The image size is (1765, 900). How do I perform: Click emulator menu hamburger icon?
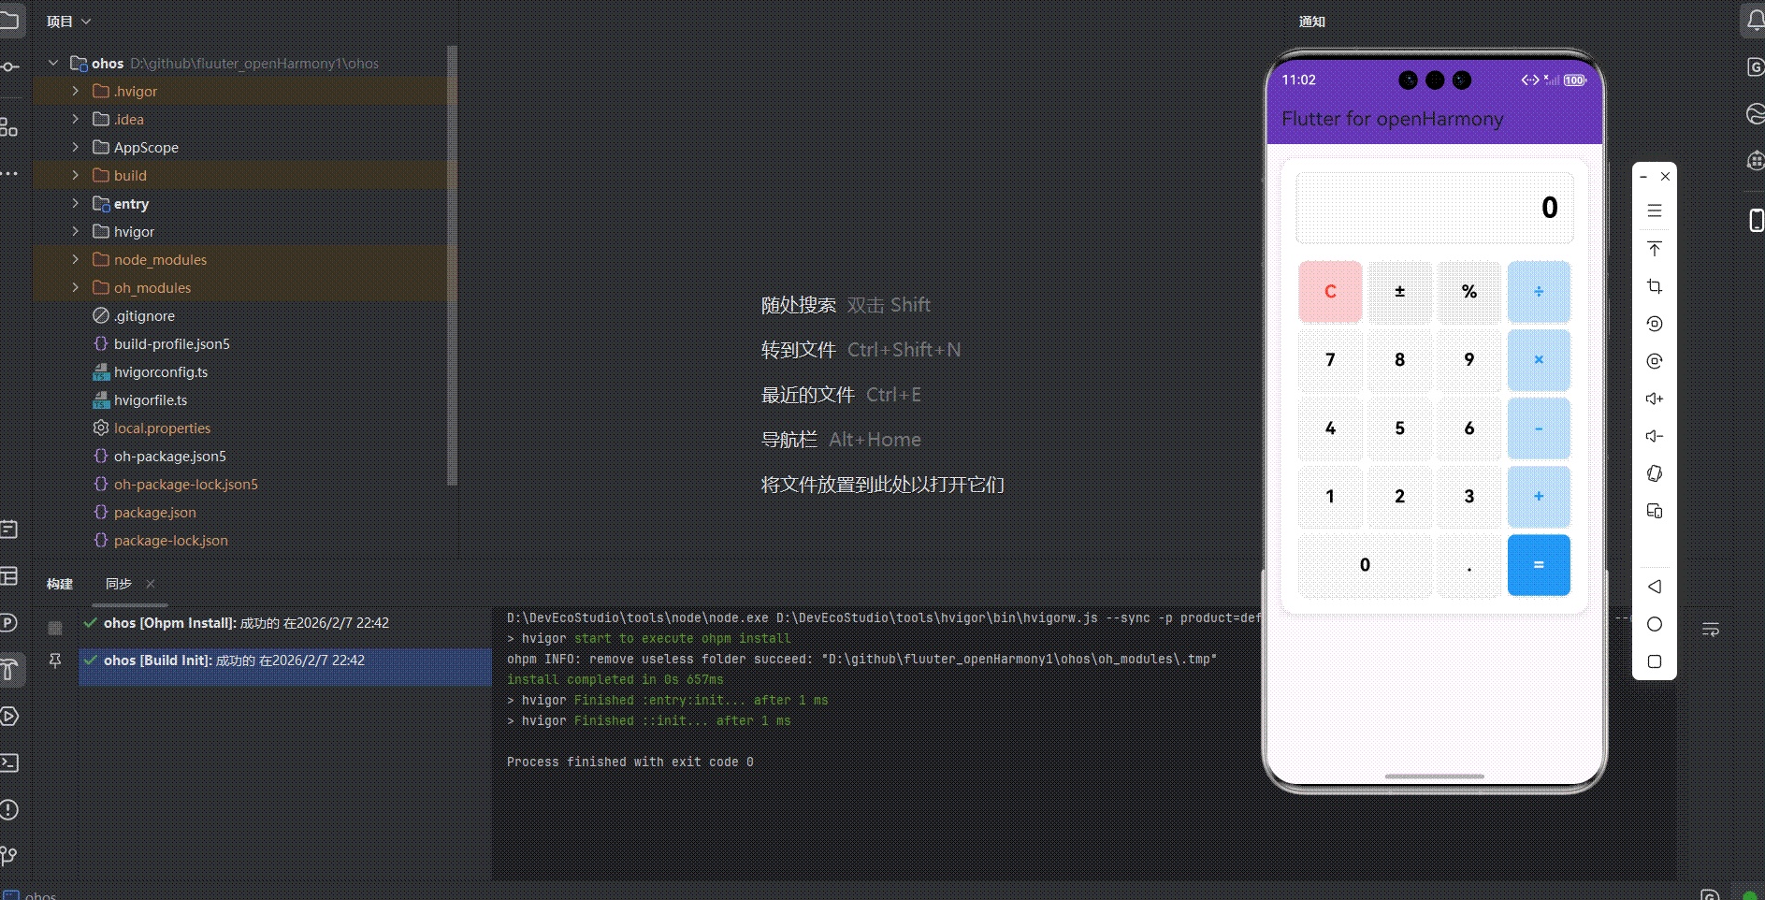click(x=1655, y=210)
